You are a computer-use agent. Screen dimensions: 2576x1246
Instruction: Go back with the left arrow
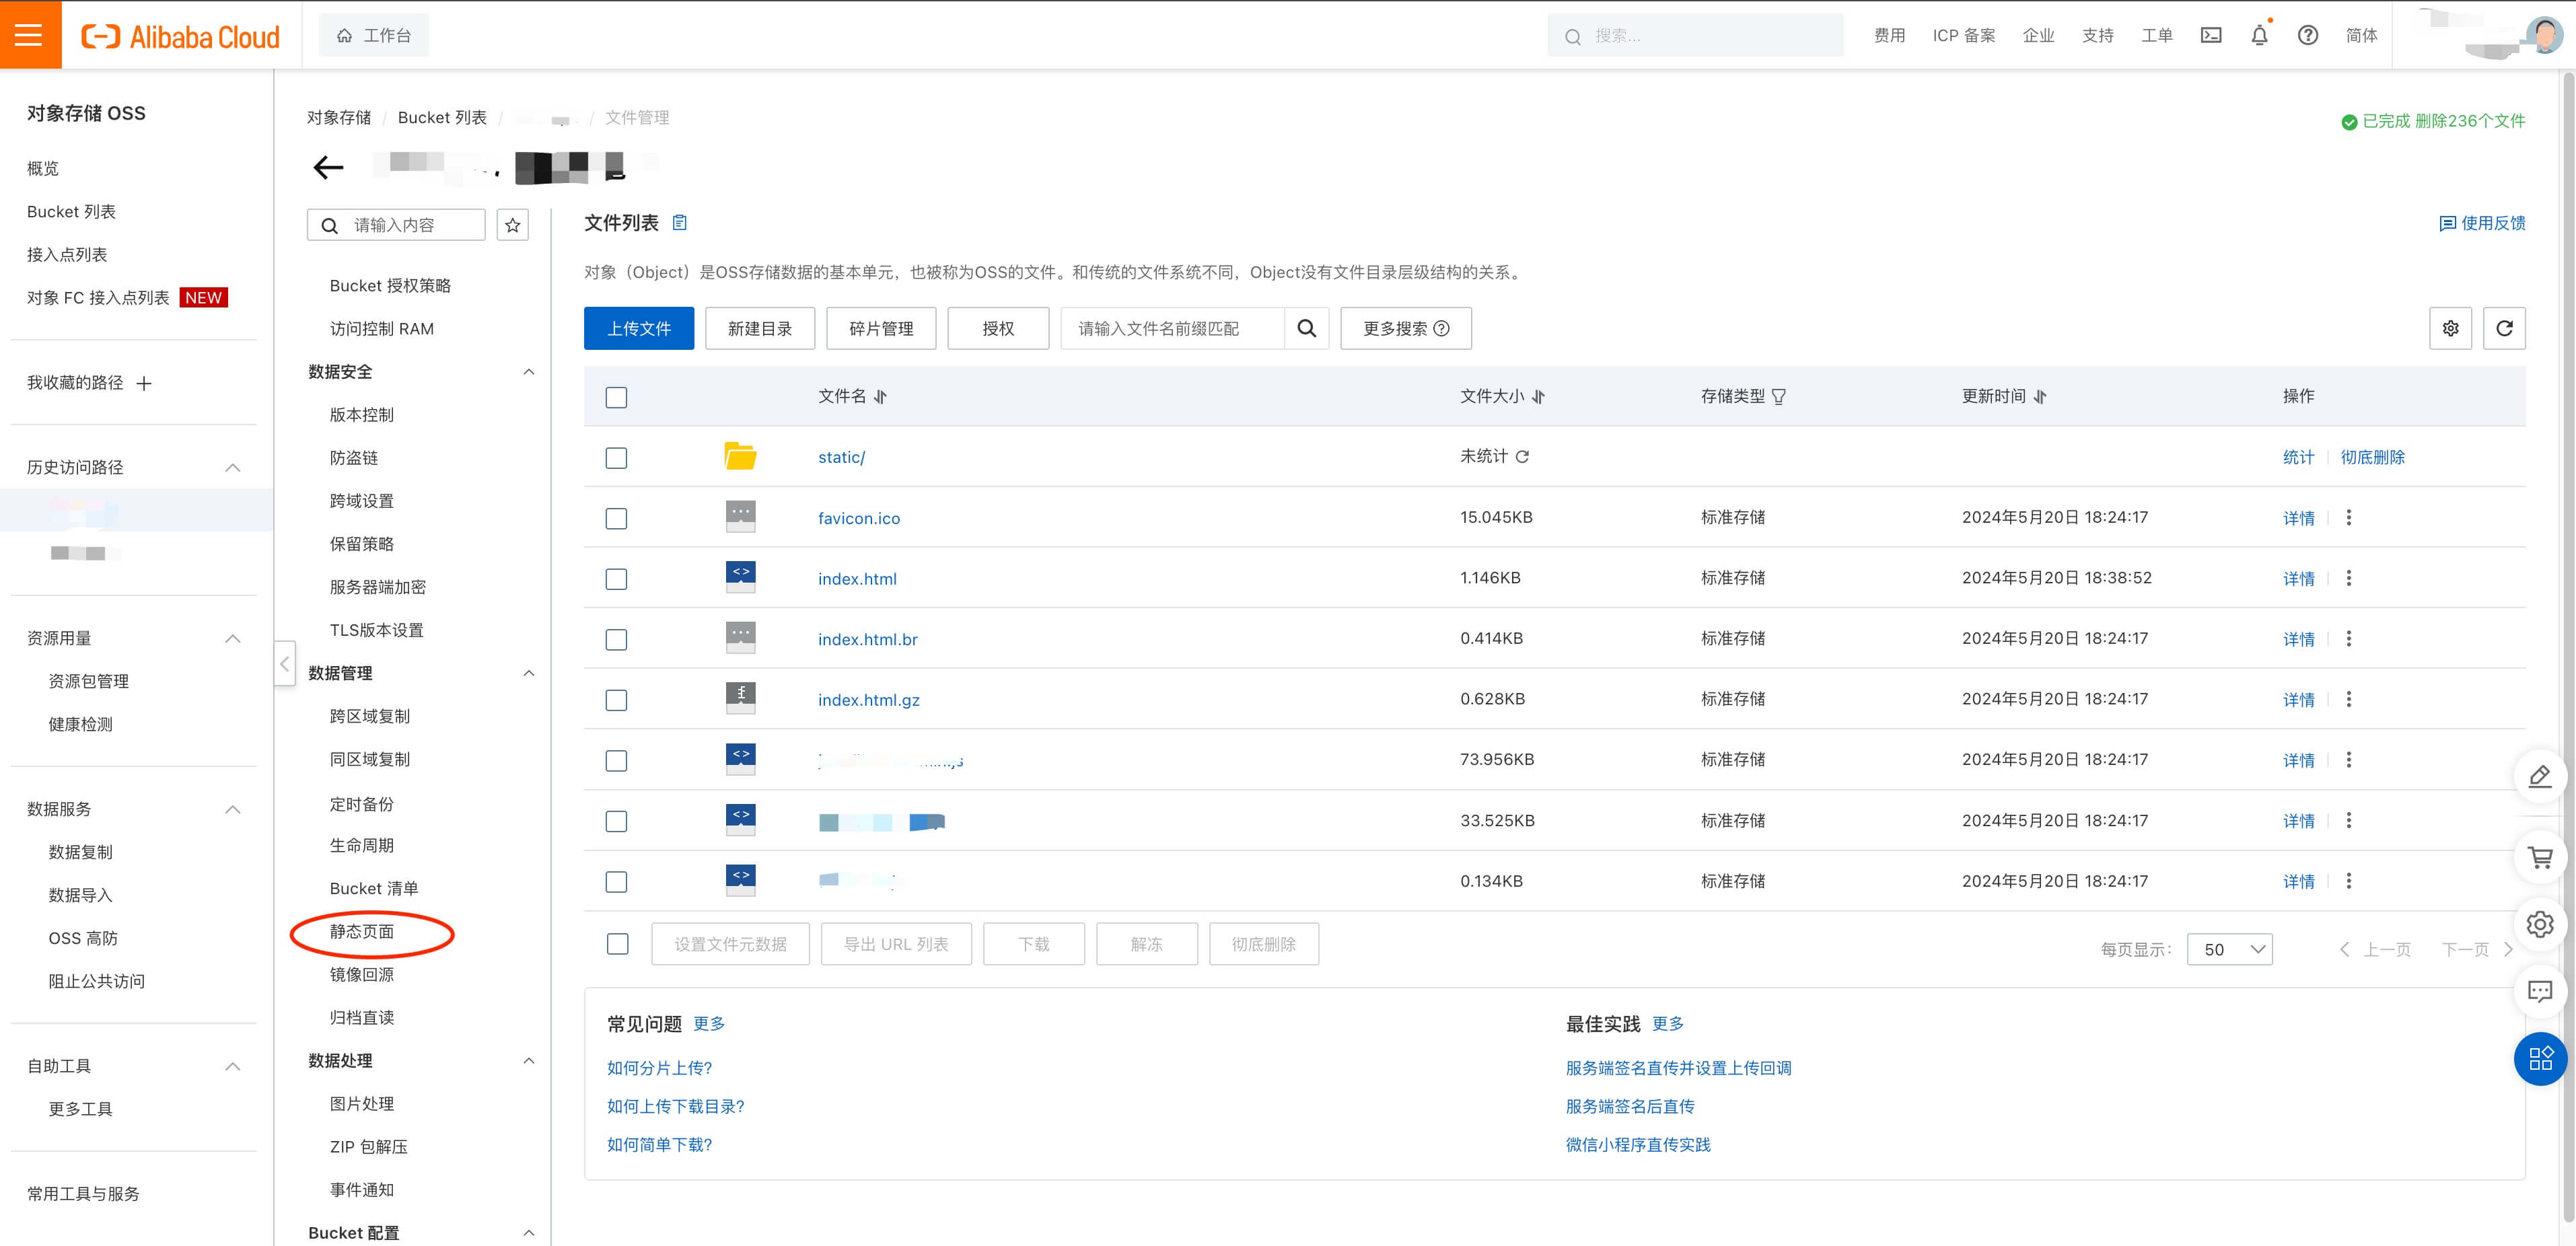coord(328,167)
